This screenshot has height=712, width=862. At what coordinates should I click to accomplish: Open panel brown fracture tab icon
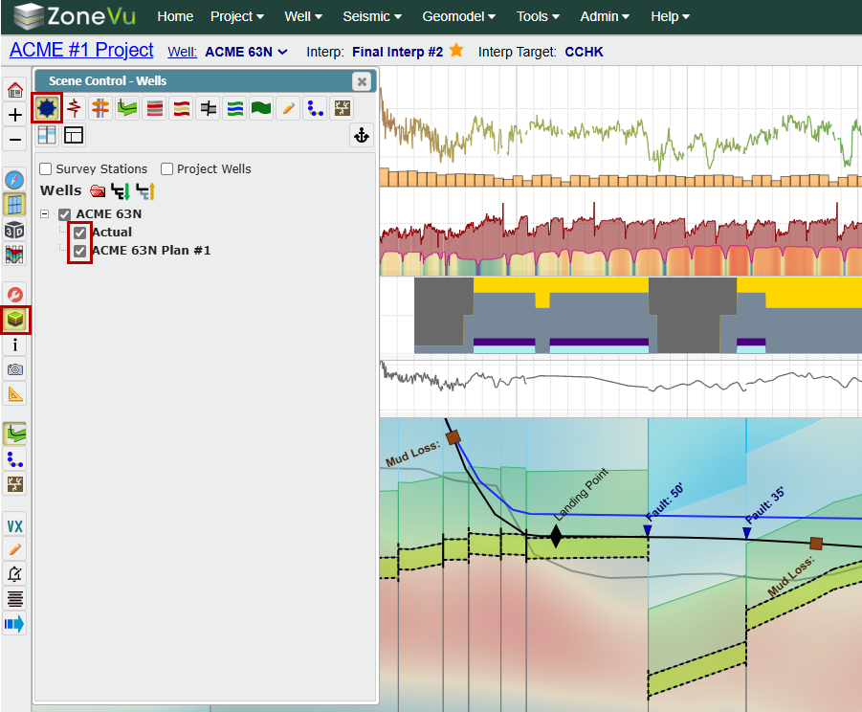click(342, 108)
